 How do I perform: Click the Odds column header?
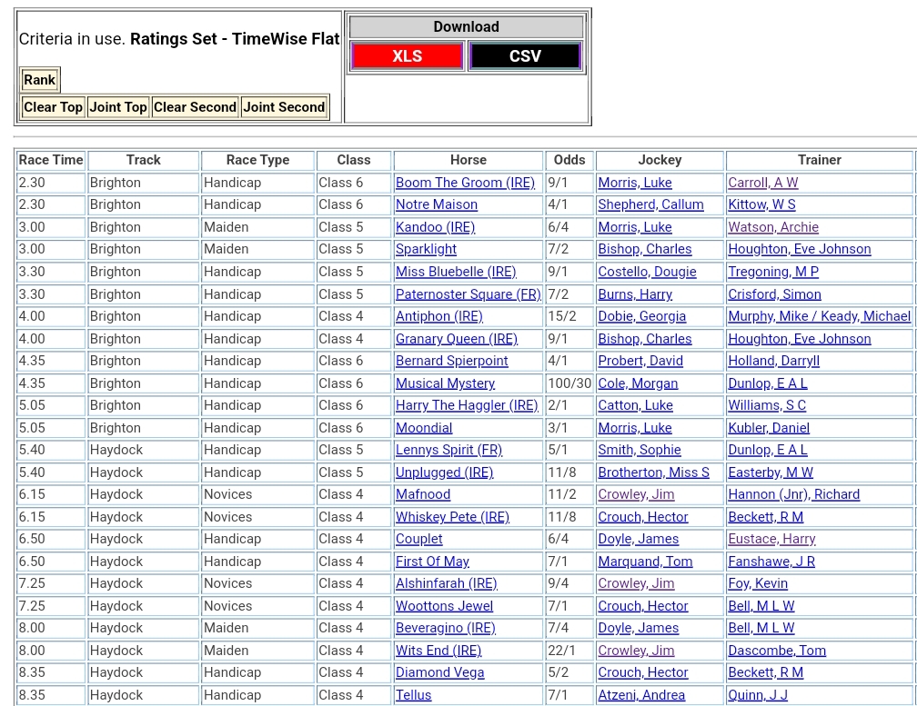569,160
